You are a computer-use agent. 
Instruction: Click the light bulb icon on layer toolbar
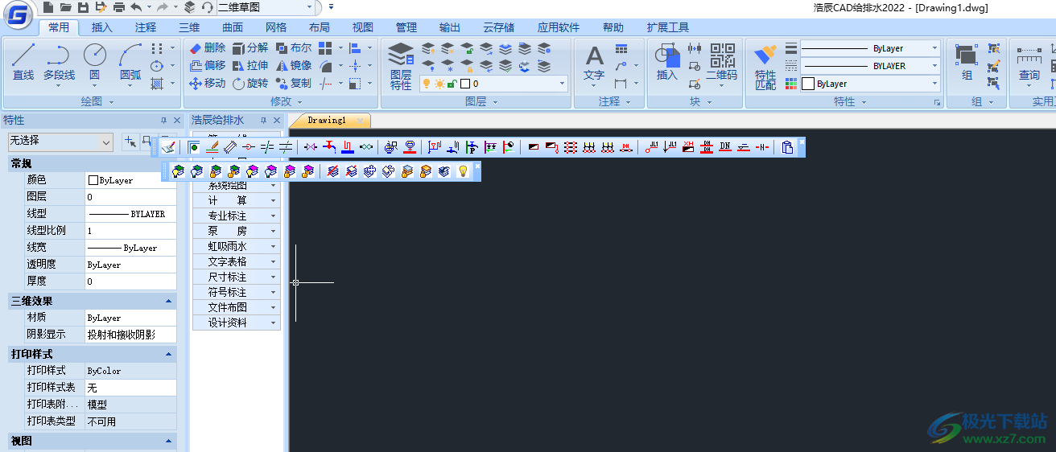463,171
